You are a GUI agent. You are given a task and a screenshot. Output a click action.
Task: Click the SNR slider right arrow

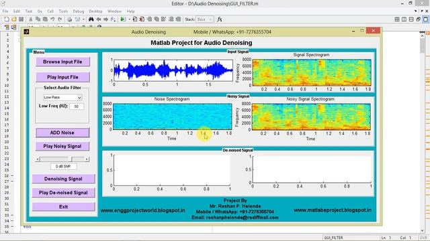click(x=87, y=159)
